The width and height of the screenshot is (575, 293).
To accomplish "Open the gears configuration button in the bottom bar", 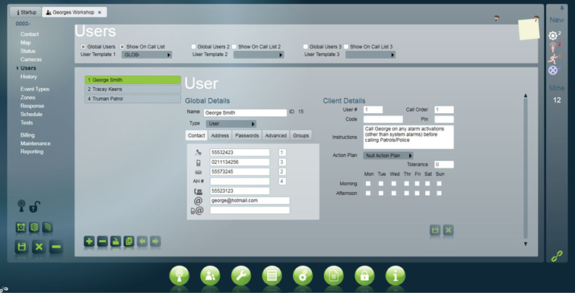I will (x=303, y=276).
